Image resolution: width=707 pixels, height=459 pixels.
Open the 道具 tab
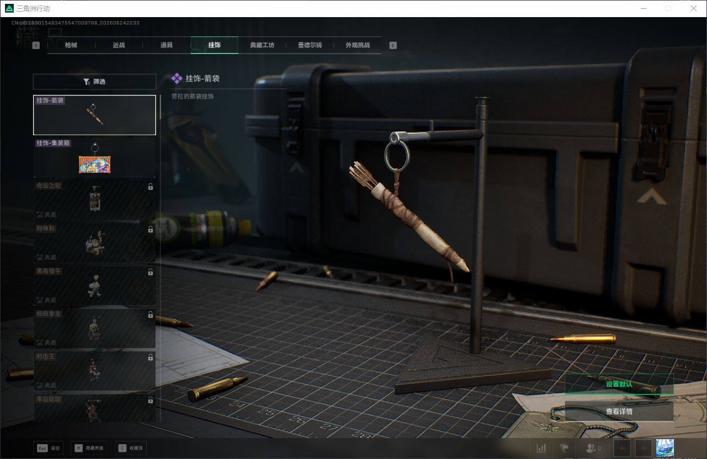tap(167, 45)
